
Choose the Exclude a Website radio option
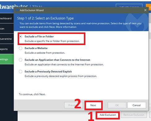21,48
